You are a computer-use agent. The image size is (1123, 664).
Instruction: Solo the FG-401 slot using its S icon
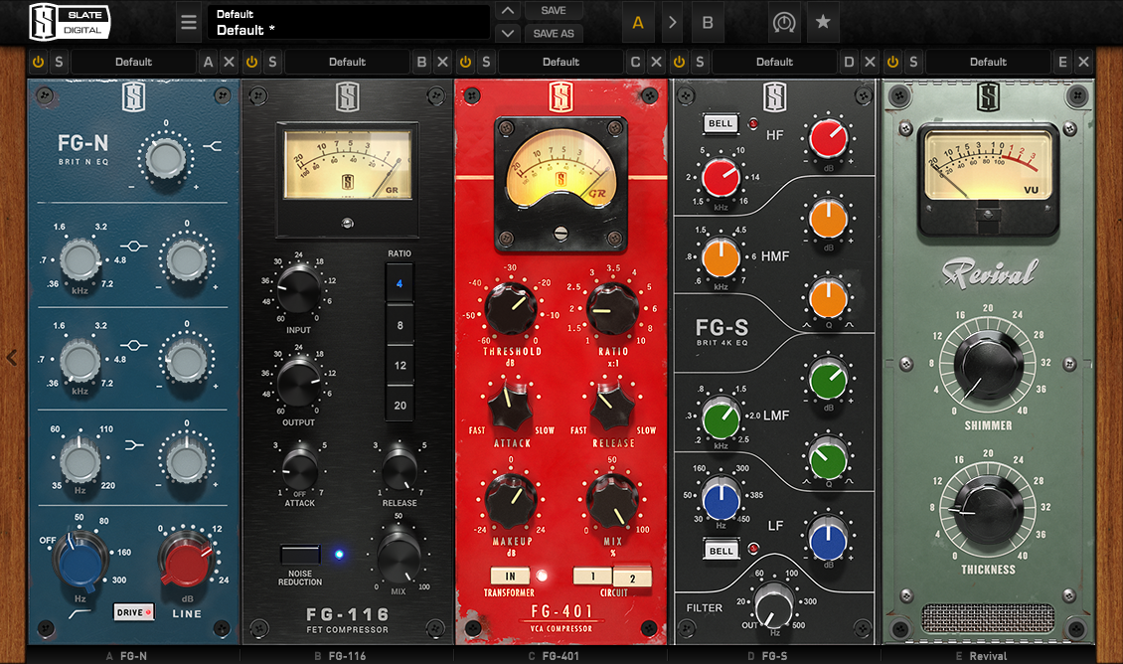pos(485,61)
